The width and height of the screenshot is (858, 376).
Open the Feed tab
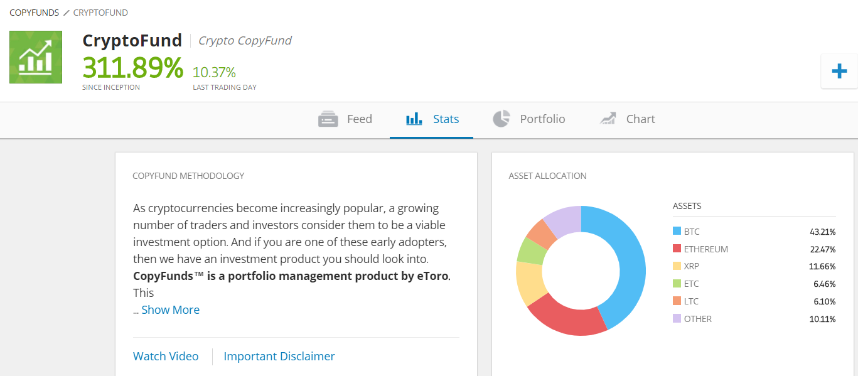(359, 119)
